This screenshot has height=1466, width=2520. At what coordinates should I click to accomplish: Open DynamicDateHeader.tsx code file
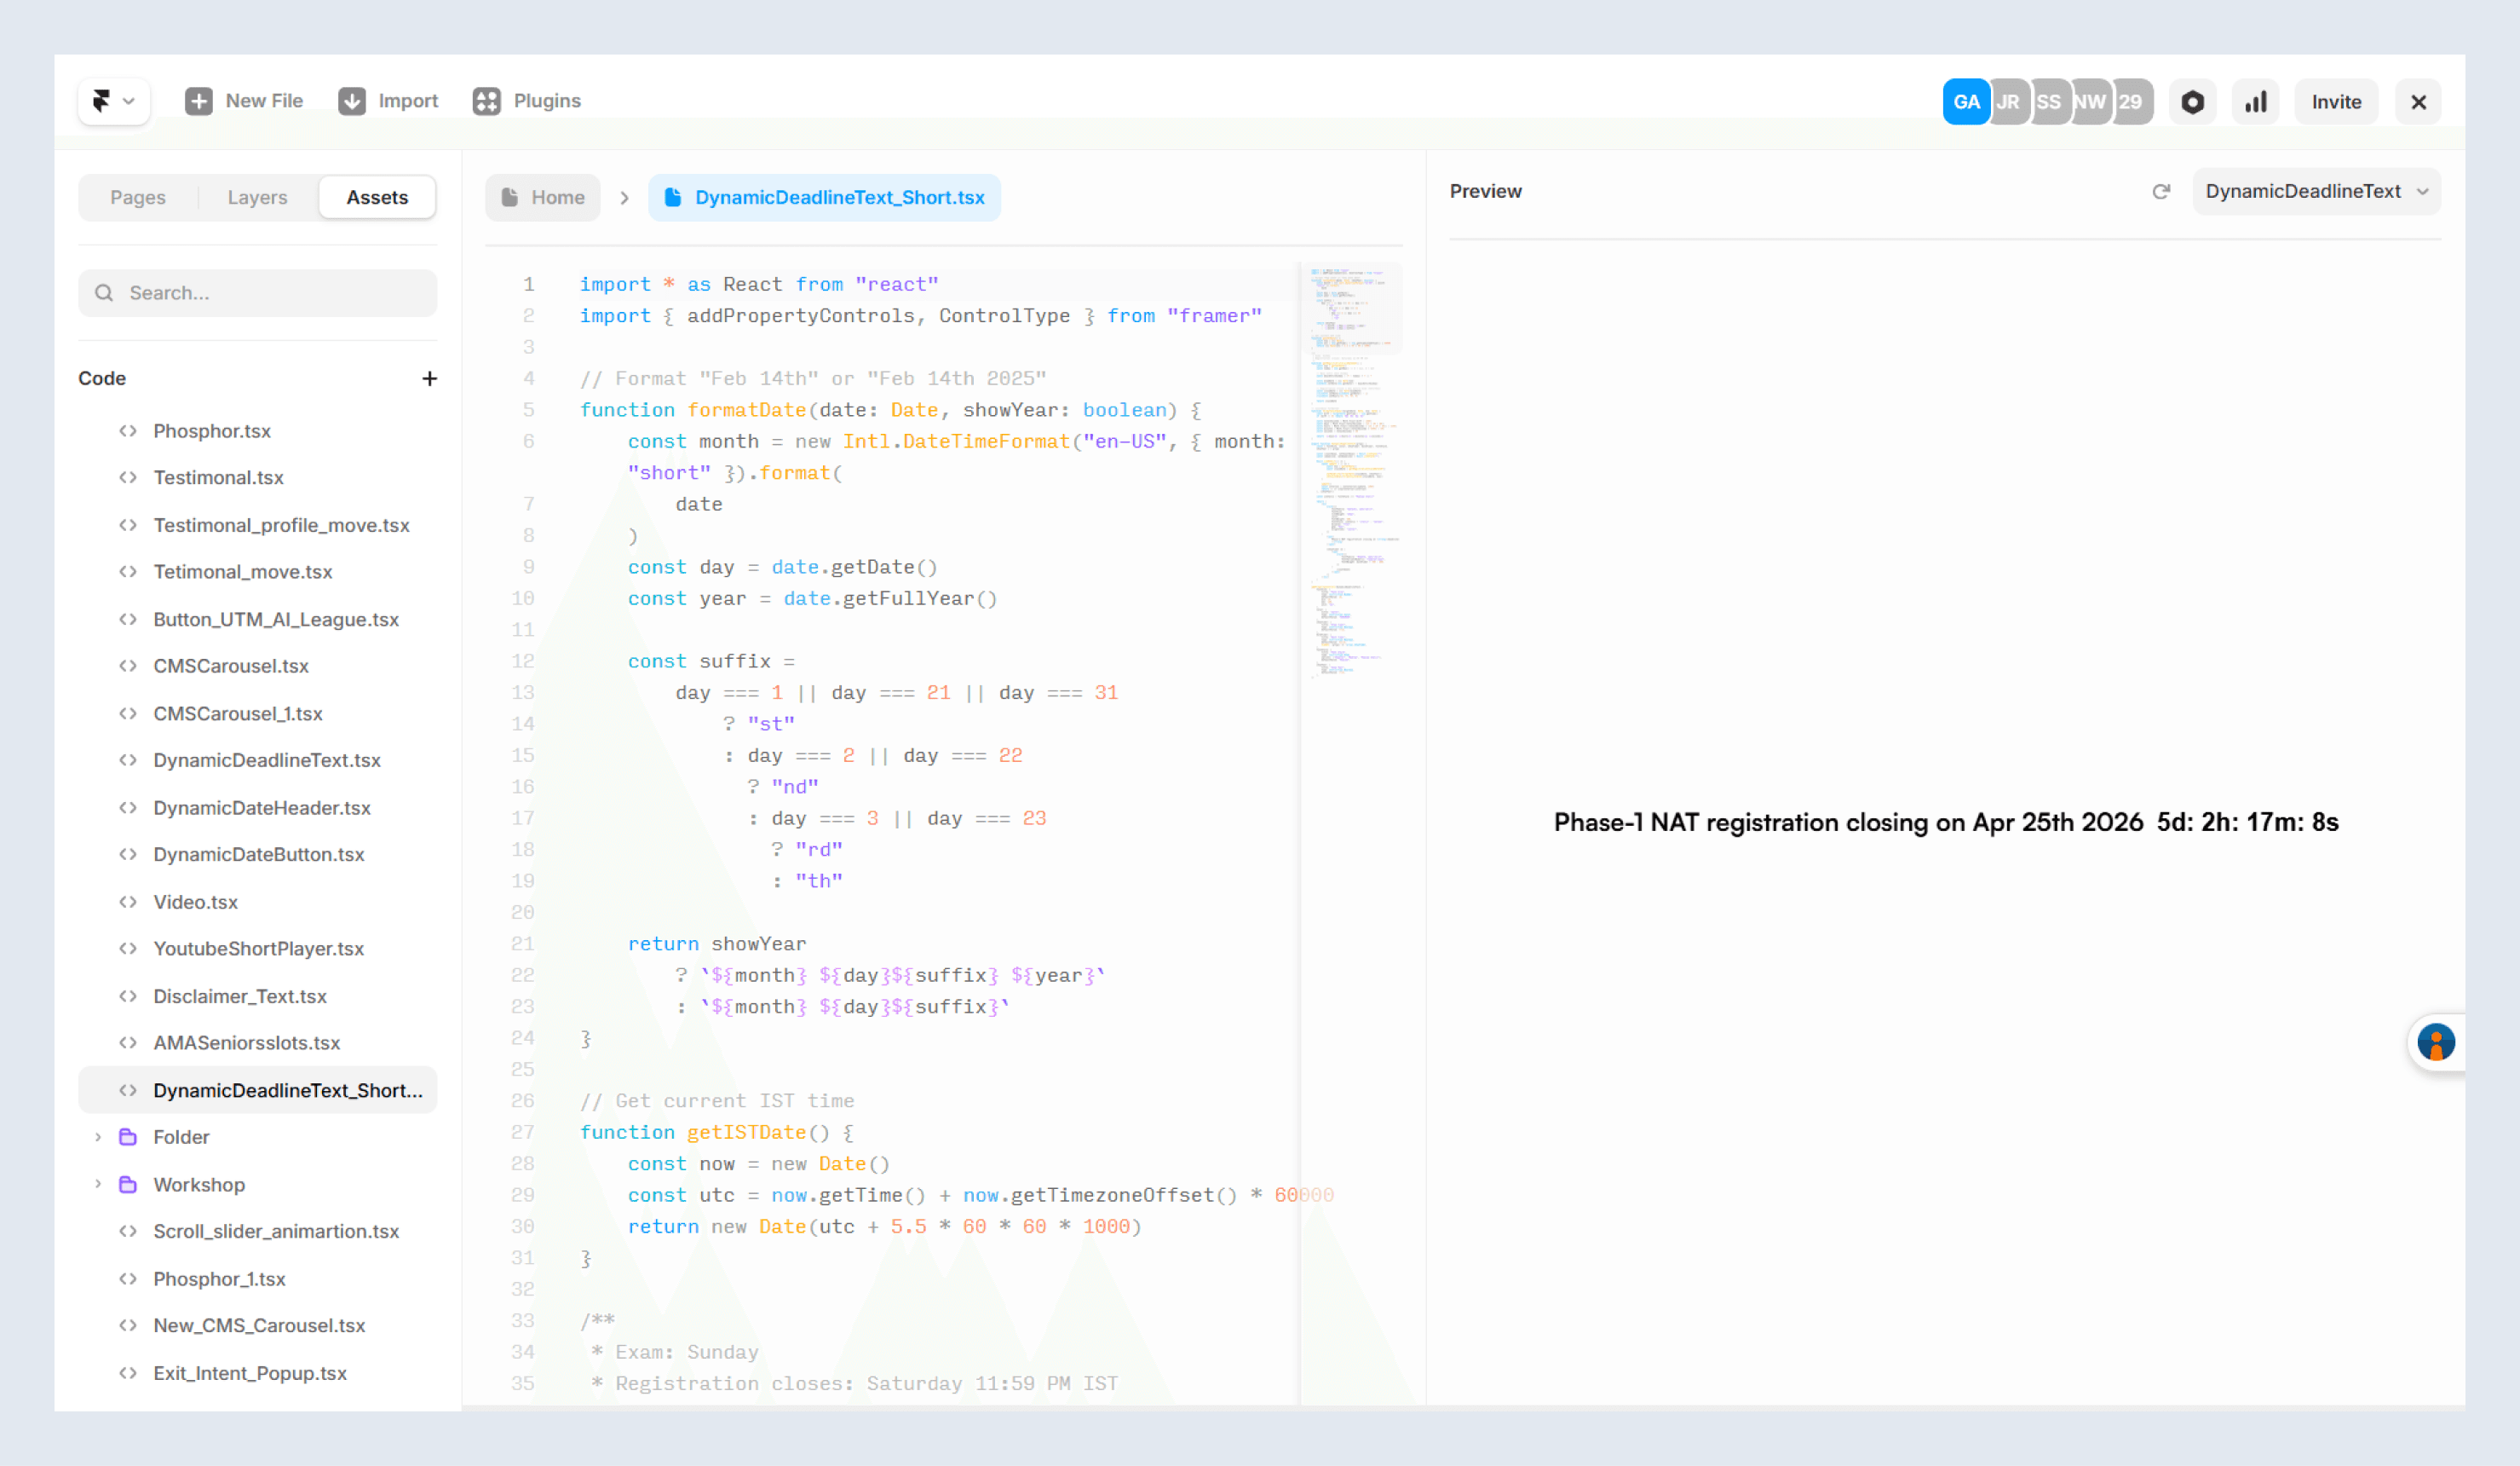click(262, 807)
